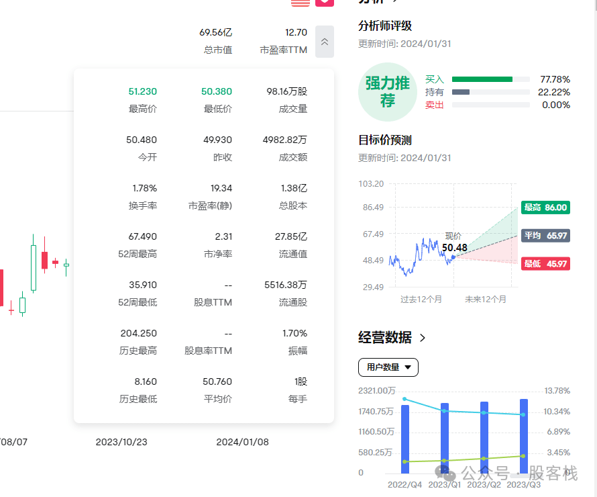The image size is (597, 497).
Task: Click 每手 value 1股
Action: pyautogui.click(x=301, y=382)
